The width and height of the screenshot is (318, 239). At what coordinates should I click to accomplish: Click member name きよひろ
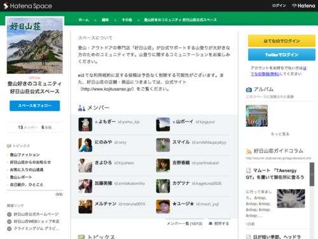pos(103,163)
